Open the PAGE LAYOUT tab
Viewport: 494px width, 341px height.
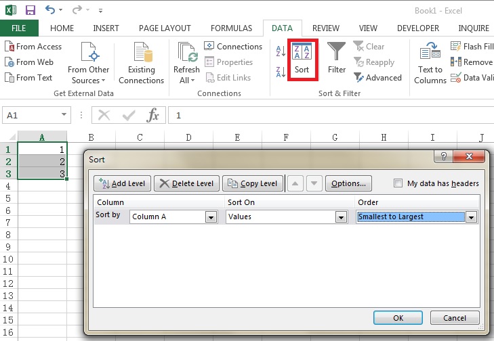[x=165, y=28]
